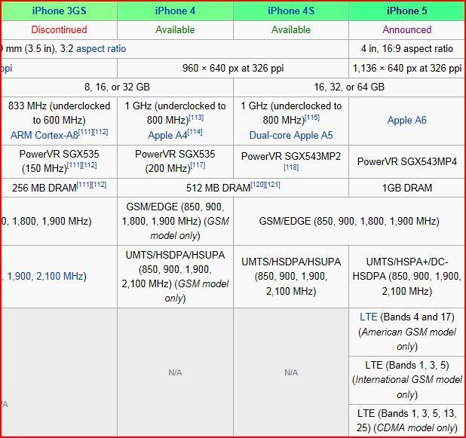Click 'Available' under iPhone 4S
This screenshot has width=466, height=438.
point(291,29)
